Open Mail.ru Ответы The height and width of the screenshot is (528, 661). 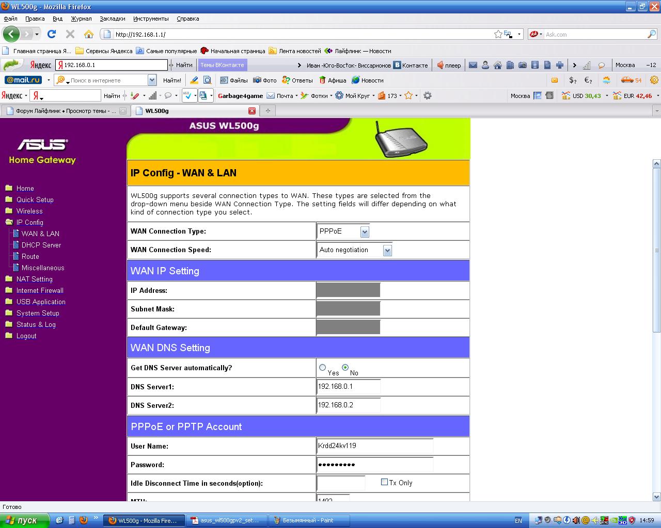point(297,80)
